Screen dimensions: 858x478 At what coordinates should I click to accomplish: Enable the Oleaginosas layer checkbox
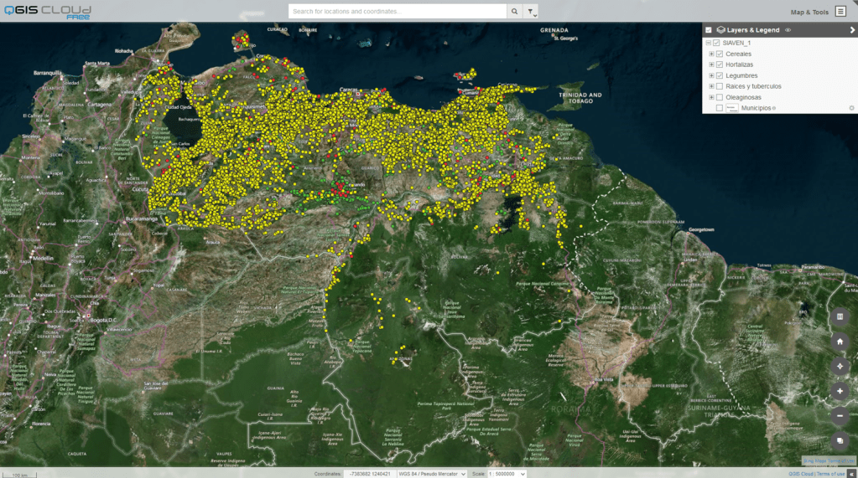pos(720,97)
